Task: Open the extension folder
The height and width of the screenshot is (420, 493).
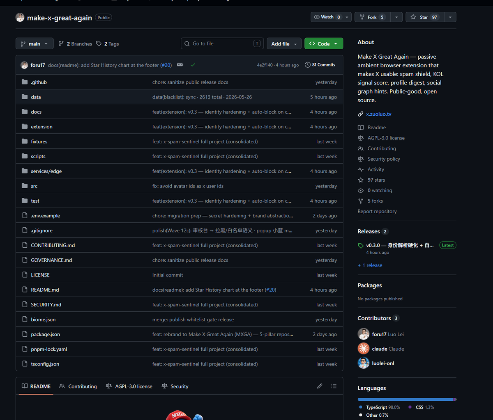Action: (41, 127)
